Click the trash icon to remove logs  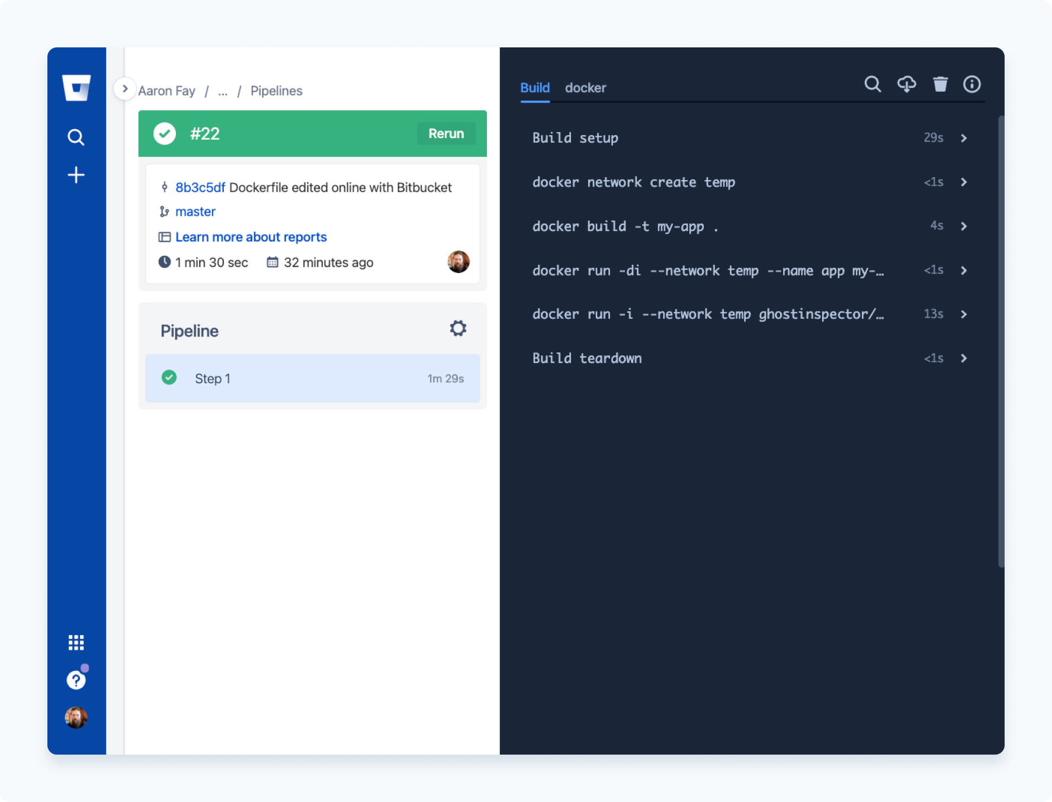tap(940, 85)
